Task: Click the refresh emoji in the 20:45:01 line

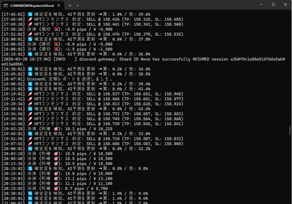Action: 30,199
